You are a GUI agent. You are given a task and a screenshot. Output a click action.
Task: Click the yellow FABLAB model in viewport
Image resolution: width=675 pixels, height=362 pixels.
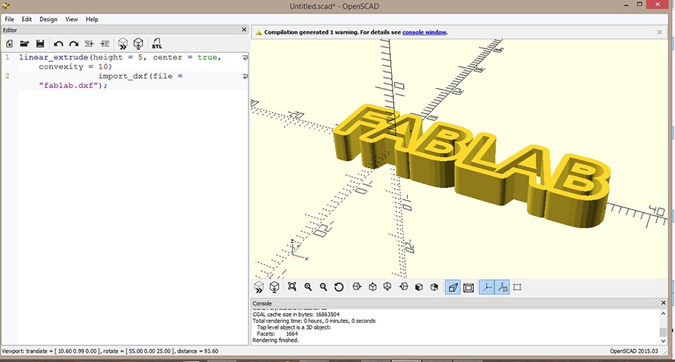(x=472, y=166)
